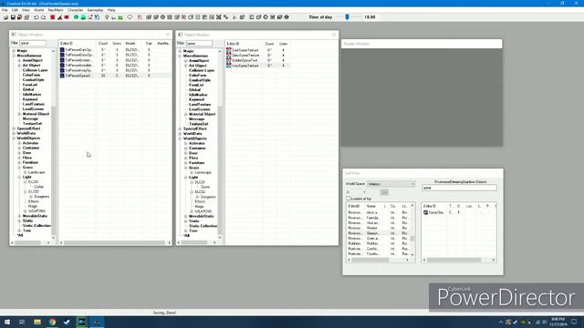Viewport: 584px width, 328px height.
Task: Click the object icon in the Cell View right list
Action: tap(426, 212)
